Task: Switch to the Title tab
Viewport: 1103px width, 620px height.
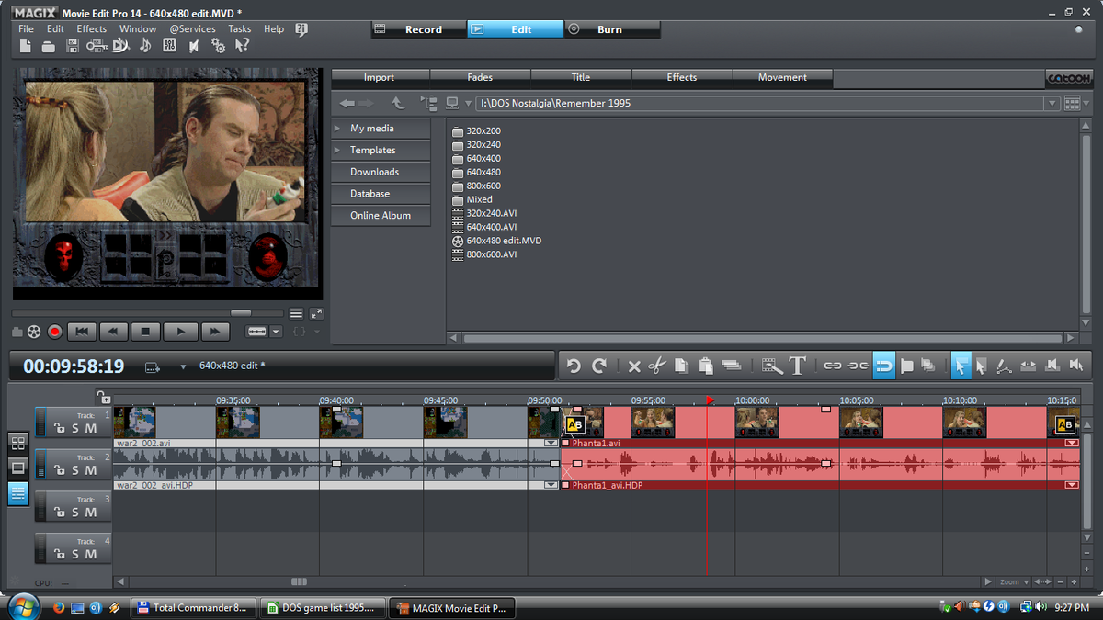Action: coord(581,78)
